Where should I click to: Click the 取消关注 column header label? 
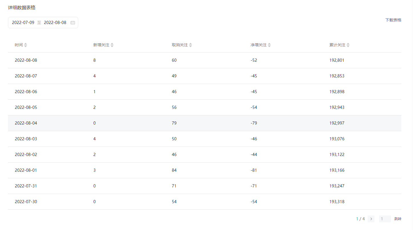(x=180, y=45)
